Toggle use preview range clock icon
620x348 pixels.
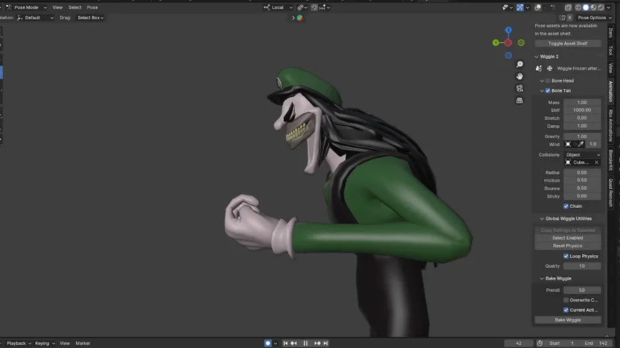[539, 343]
